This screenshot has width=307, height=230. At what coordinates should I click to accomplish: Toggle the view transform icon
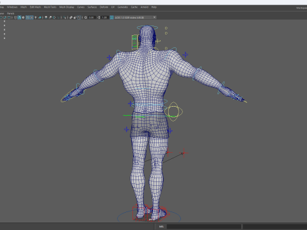point(111,17)
